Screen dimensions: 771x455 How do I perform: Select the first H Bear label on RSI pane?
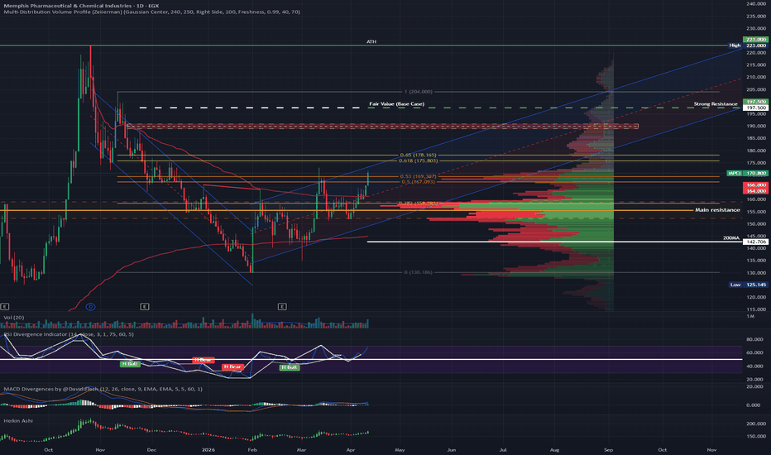[x=203, y=360]
